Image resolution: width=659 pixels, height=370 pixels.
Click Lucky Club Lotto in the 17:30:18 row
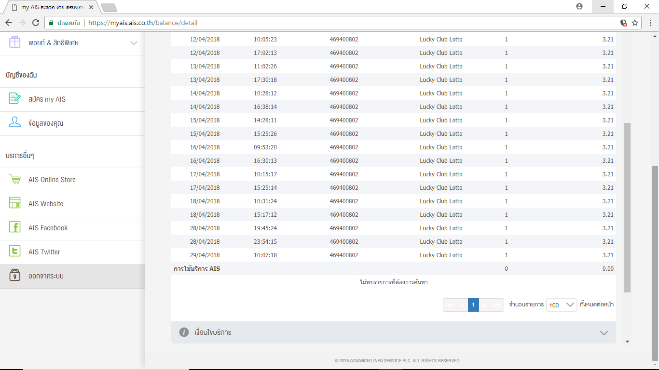(441, 79)
